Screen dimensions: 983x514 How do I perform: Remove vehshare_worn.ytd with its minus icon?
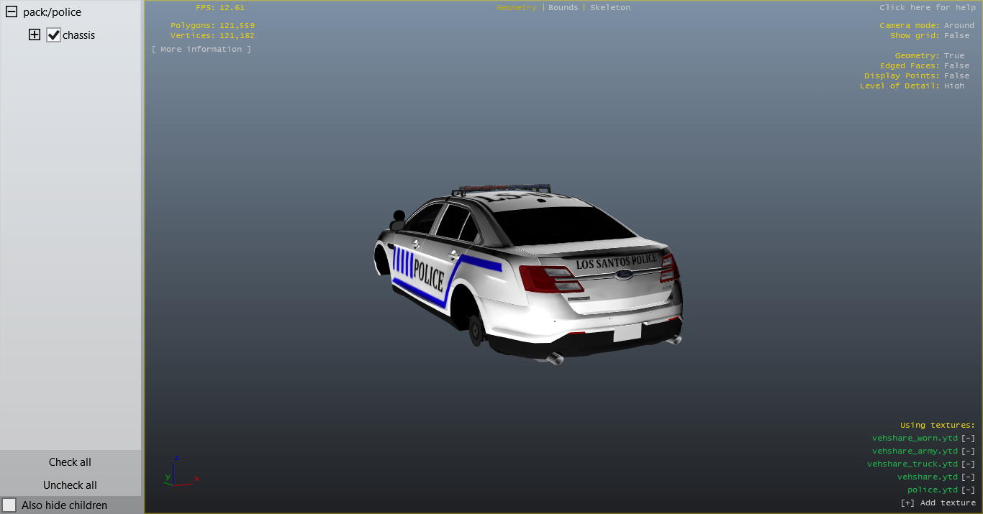(x=968, y=439)
